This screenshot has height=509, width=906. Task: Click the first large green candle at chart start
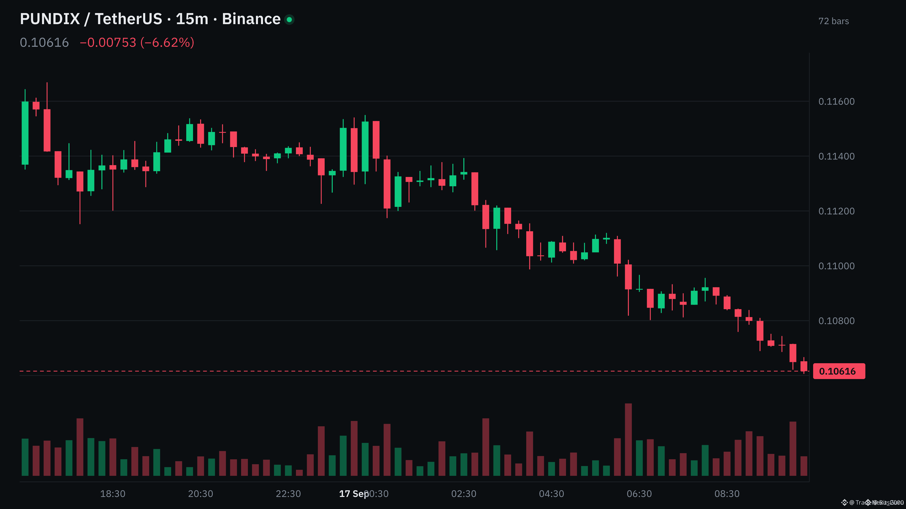25,133
